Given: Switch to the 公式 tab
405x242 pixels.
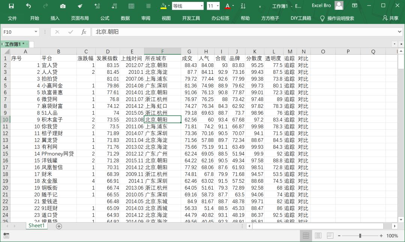Looking at the screenshot, I should pos(105,18).
